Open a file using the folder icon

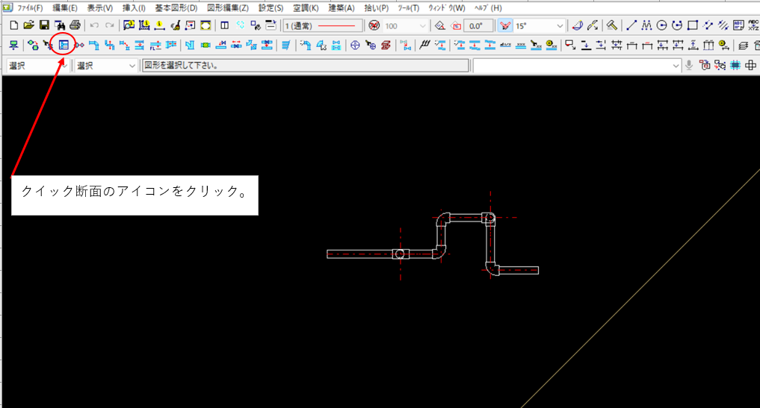[x=28, y=25]
